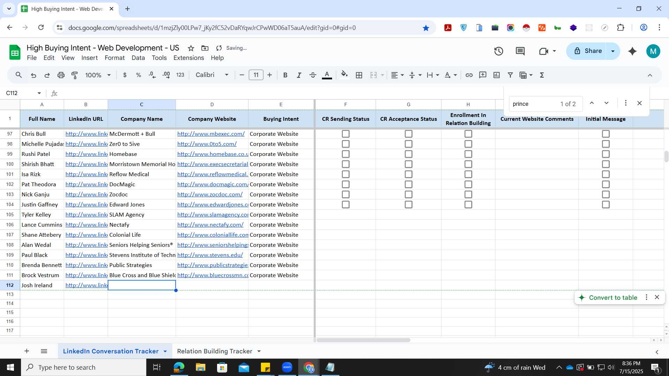669x376 pixels.
Task: Click Convert to table suggestion
Action: click(613, 298)
